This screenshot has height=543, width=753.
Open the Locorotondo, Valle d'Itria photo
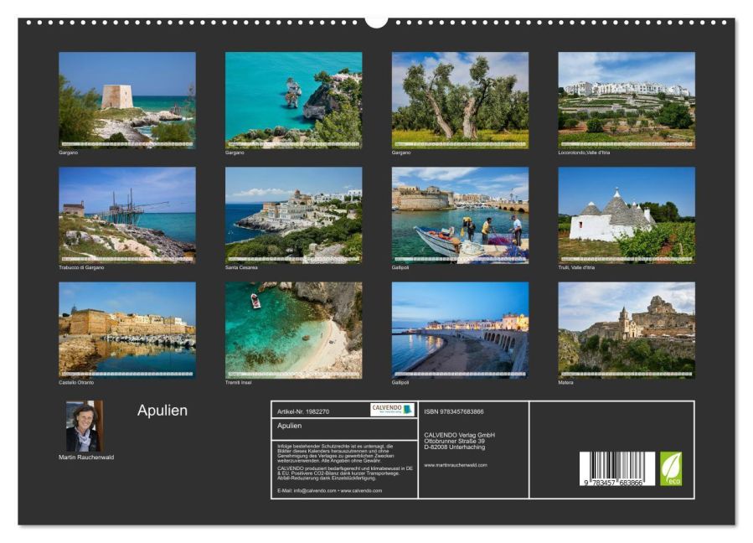click(626, 100)
